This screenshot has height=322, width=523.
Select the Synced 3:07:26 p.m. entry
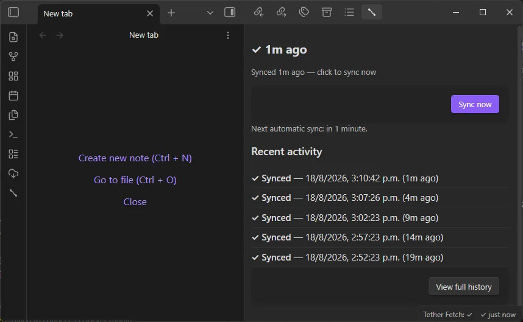click(x=380, y=198)
